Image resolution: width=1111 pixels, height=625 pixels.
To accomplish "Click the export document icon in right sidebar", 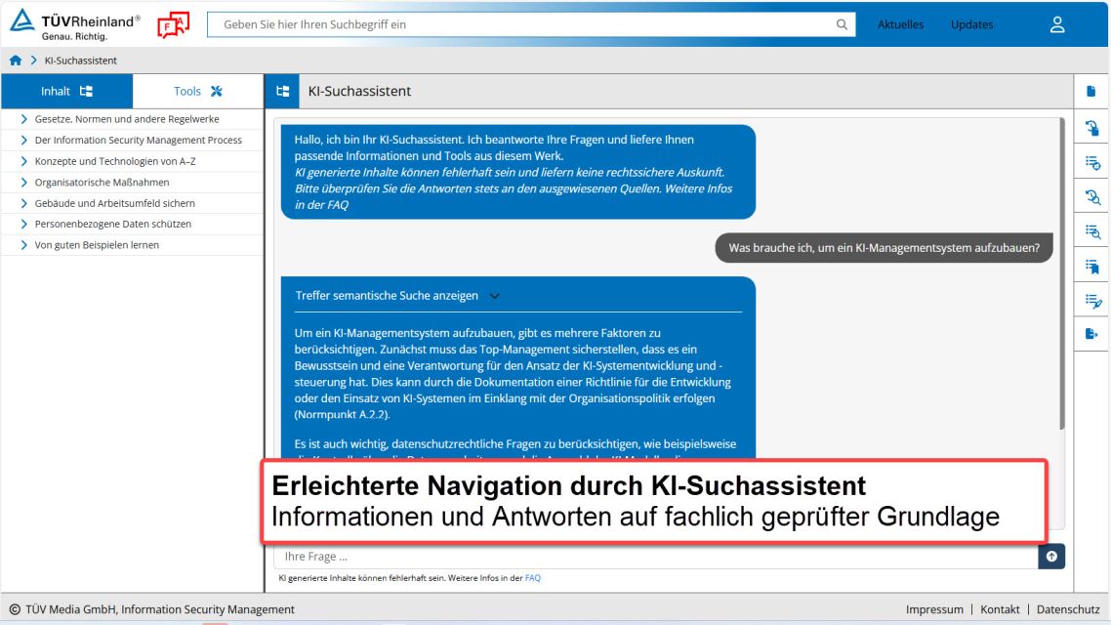I will click(1091, 334).
